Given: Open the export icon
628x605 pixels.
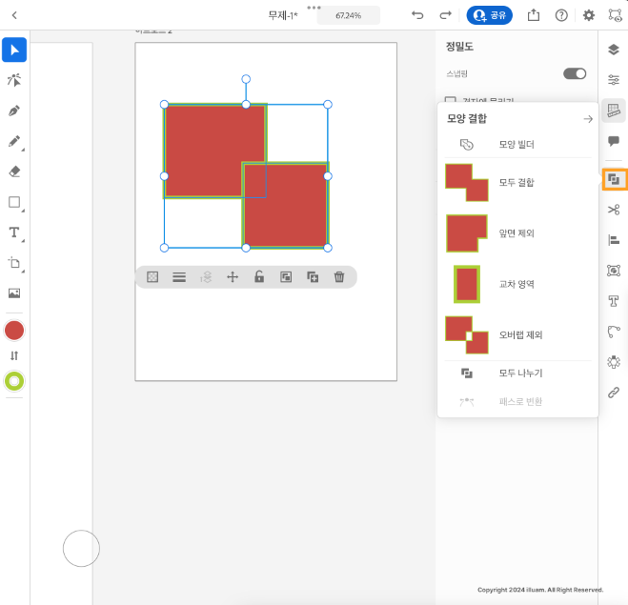Looking at the screenshot, I should point(534,15).
